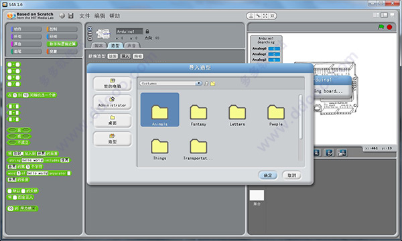Click the 确定 button in the dialog
Image resolution: width=402 pixels, height=241 pixels.
point(267,175)
